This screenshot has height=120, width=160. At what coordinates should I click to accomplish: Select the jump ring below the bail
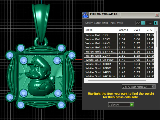pyautogui.click(x=41, y=41)
